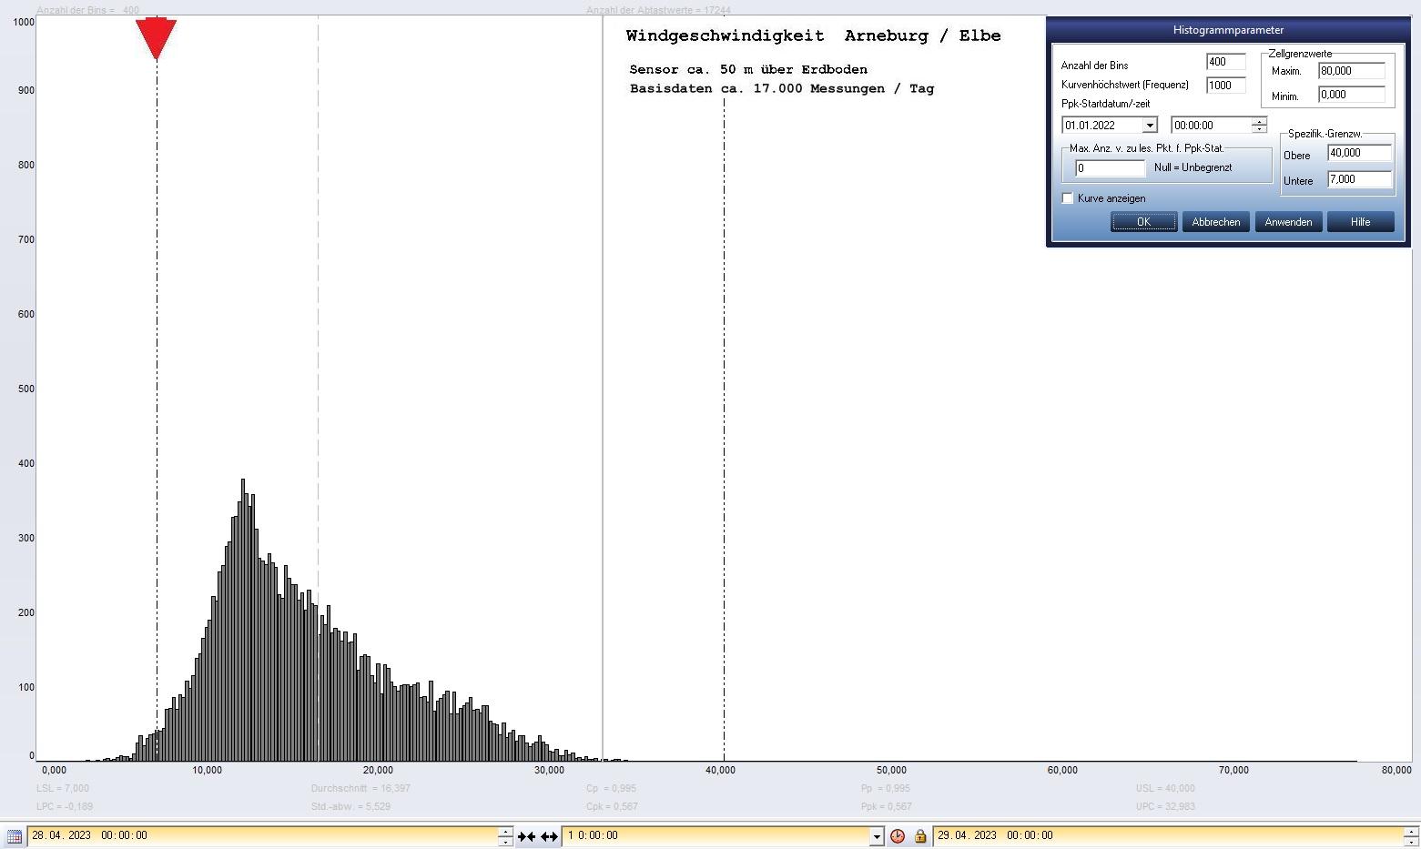
Task: Open the Ppk-Startdatum date dropdown
Action: [x=1150, y=126]
